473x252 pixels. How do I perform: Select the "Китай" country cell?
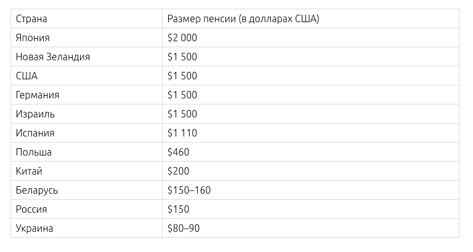tap(30, 171)
